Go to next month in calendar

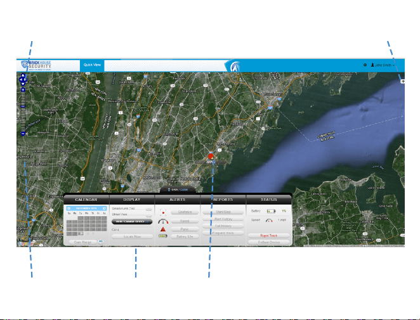[x=104, y=208]
